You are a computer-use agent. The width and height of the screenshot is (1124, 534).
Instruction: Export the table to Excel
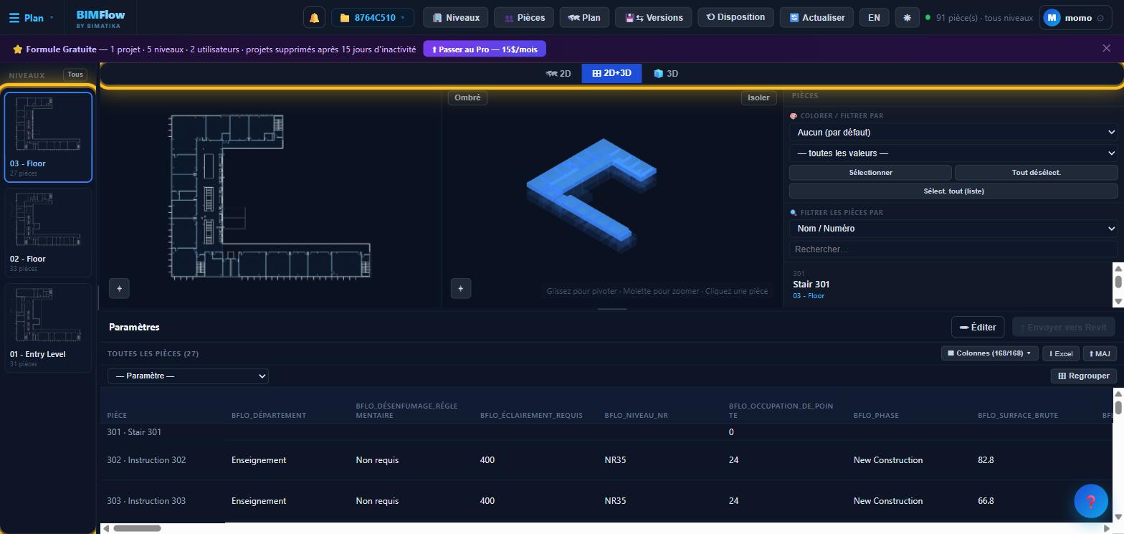tap(1061, 353)
